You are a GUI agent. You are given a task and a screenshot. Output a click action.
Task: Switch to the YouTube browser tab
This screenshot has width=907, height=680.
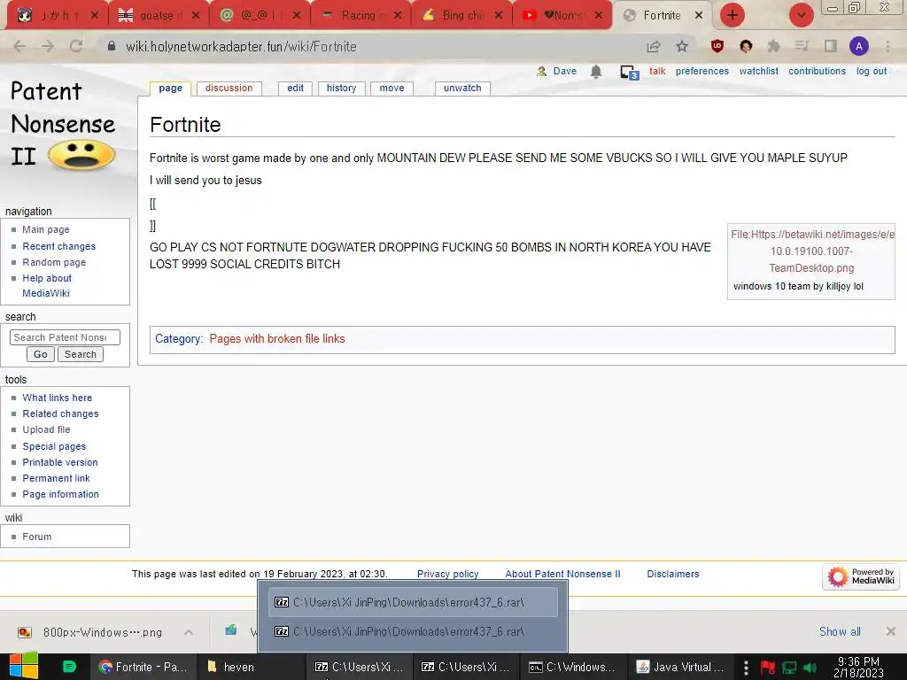coord(562,15)
